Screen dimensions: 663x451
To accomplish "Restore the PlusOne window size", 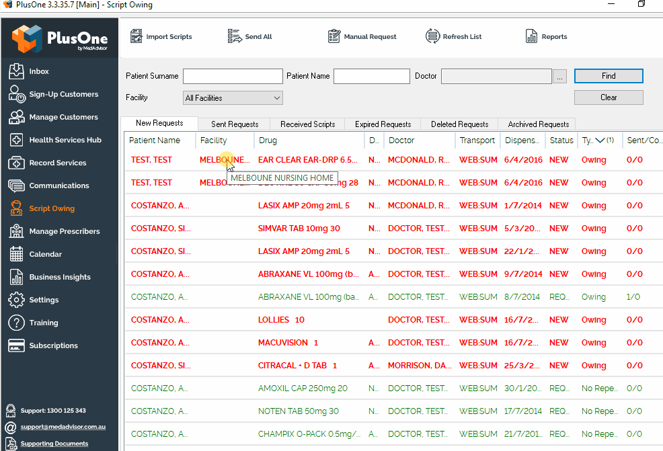I will click(641, 4).
